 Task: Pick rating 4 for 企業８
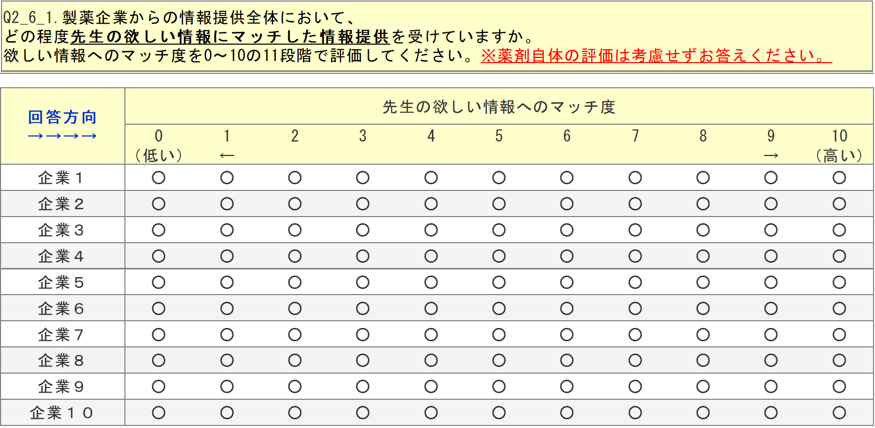pos(431,361)
